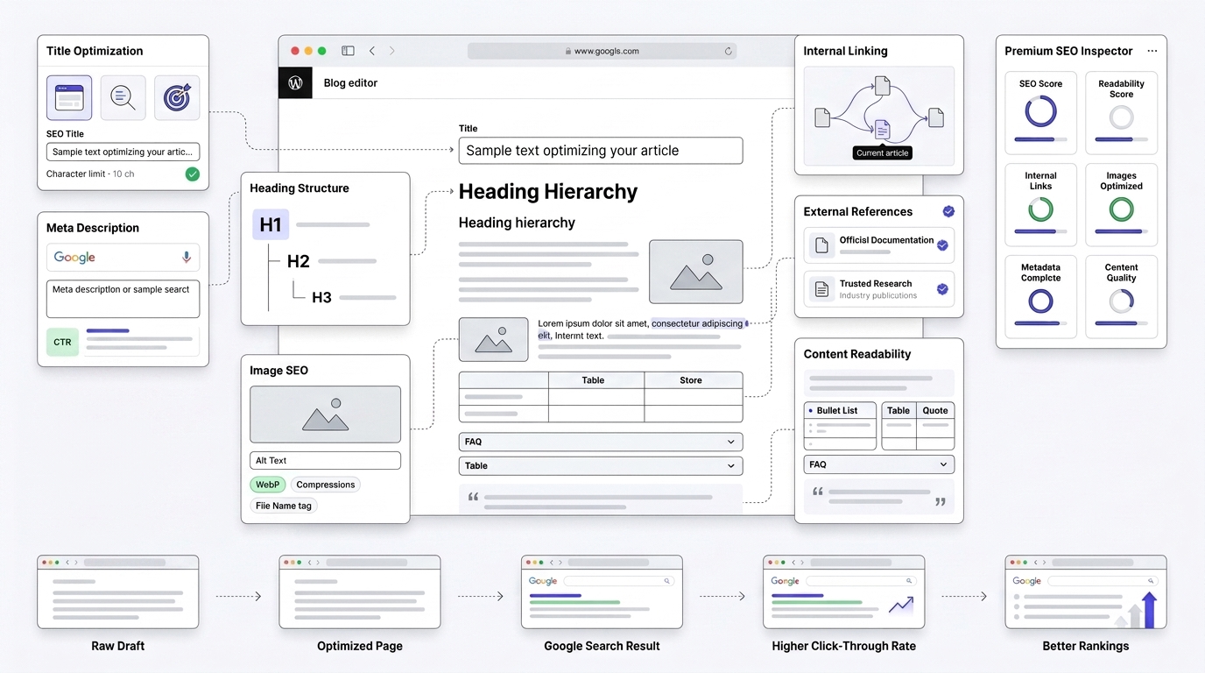1205x673 pixels.
Task: Click the Meta description text area
Action: pyautogui.click(x=123, y=299)
